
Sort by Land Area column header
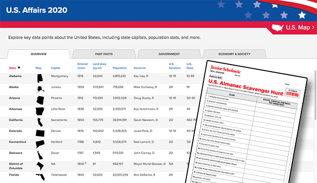click(x=99, y=66)
